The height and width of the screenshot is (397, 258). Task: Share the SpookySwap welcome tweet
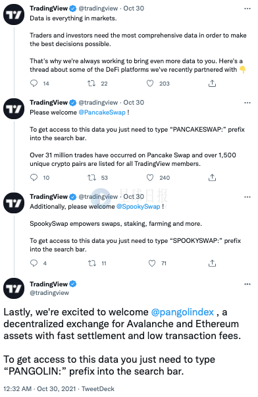coord(212,263)
